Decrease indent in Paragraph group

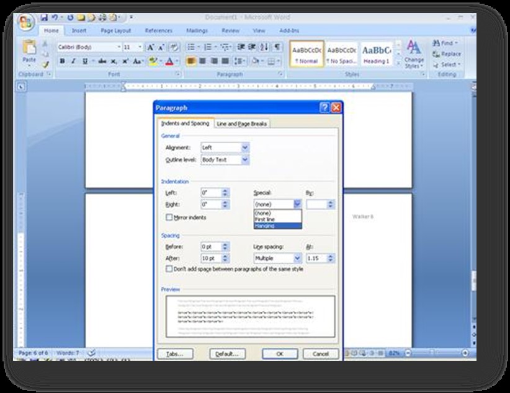coord(241,47)
